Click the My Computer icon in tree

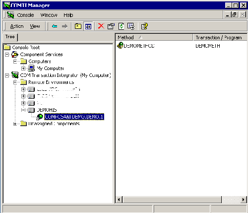(31, 68)
